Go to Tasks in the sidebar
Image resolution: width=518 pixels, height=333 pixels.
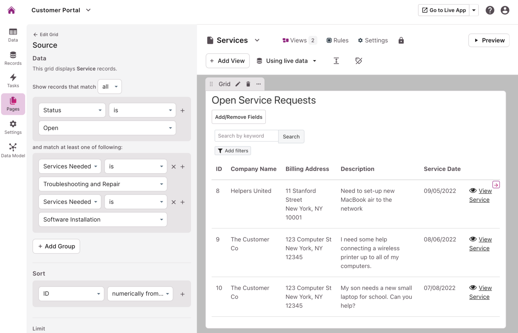13,81
